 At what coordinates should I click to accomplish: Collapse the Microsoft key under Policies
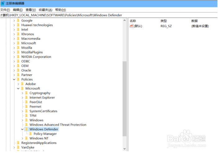coord(18,89)
